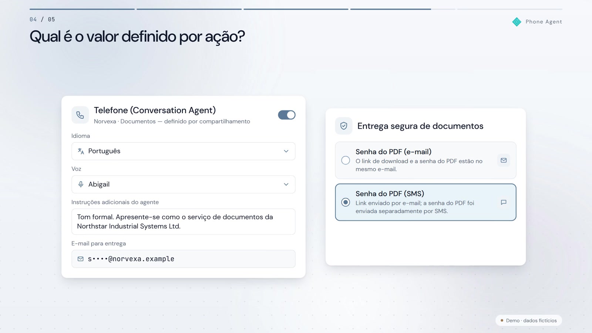Screen dimensions: 592x333
Task: Click the 'Idioma' field label
Action: point(81,136)
